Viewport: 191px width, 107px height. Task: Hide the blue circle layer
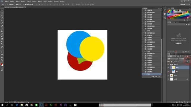[x=168, y=71]
